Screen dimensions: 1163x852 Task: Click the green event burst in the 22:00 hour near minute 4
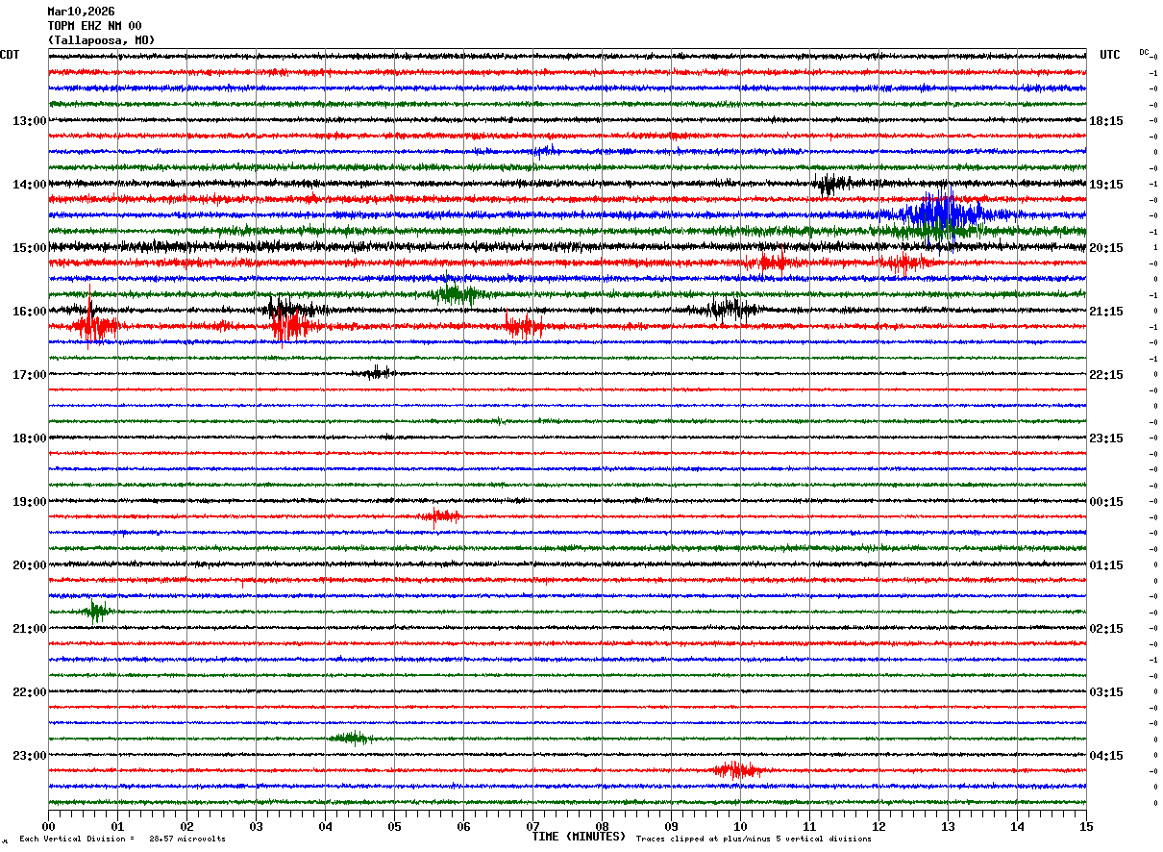click(349, 739)
